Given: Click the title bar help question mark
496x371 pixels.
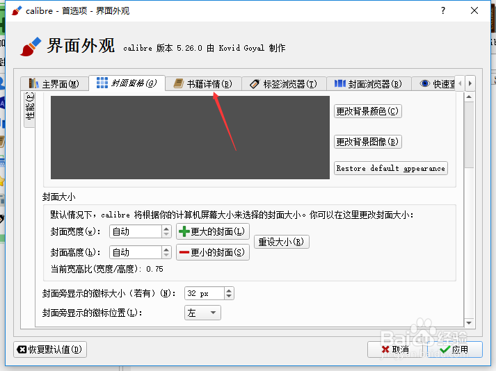Looking at the screenshot, I should click(x=443, y=10).
